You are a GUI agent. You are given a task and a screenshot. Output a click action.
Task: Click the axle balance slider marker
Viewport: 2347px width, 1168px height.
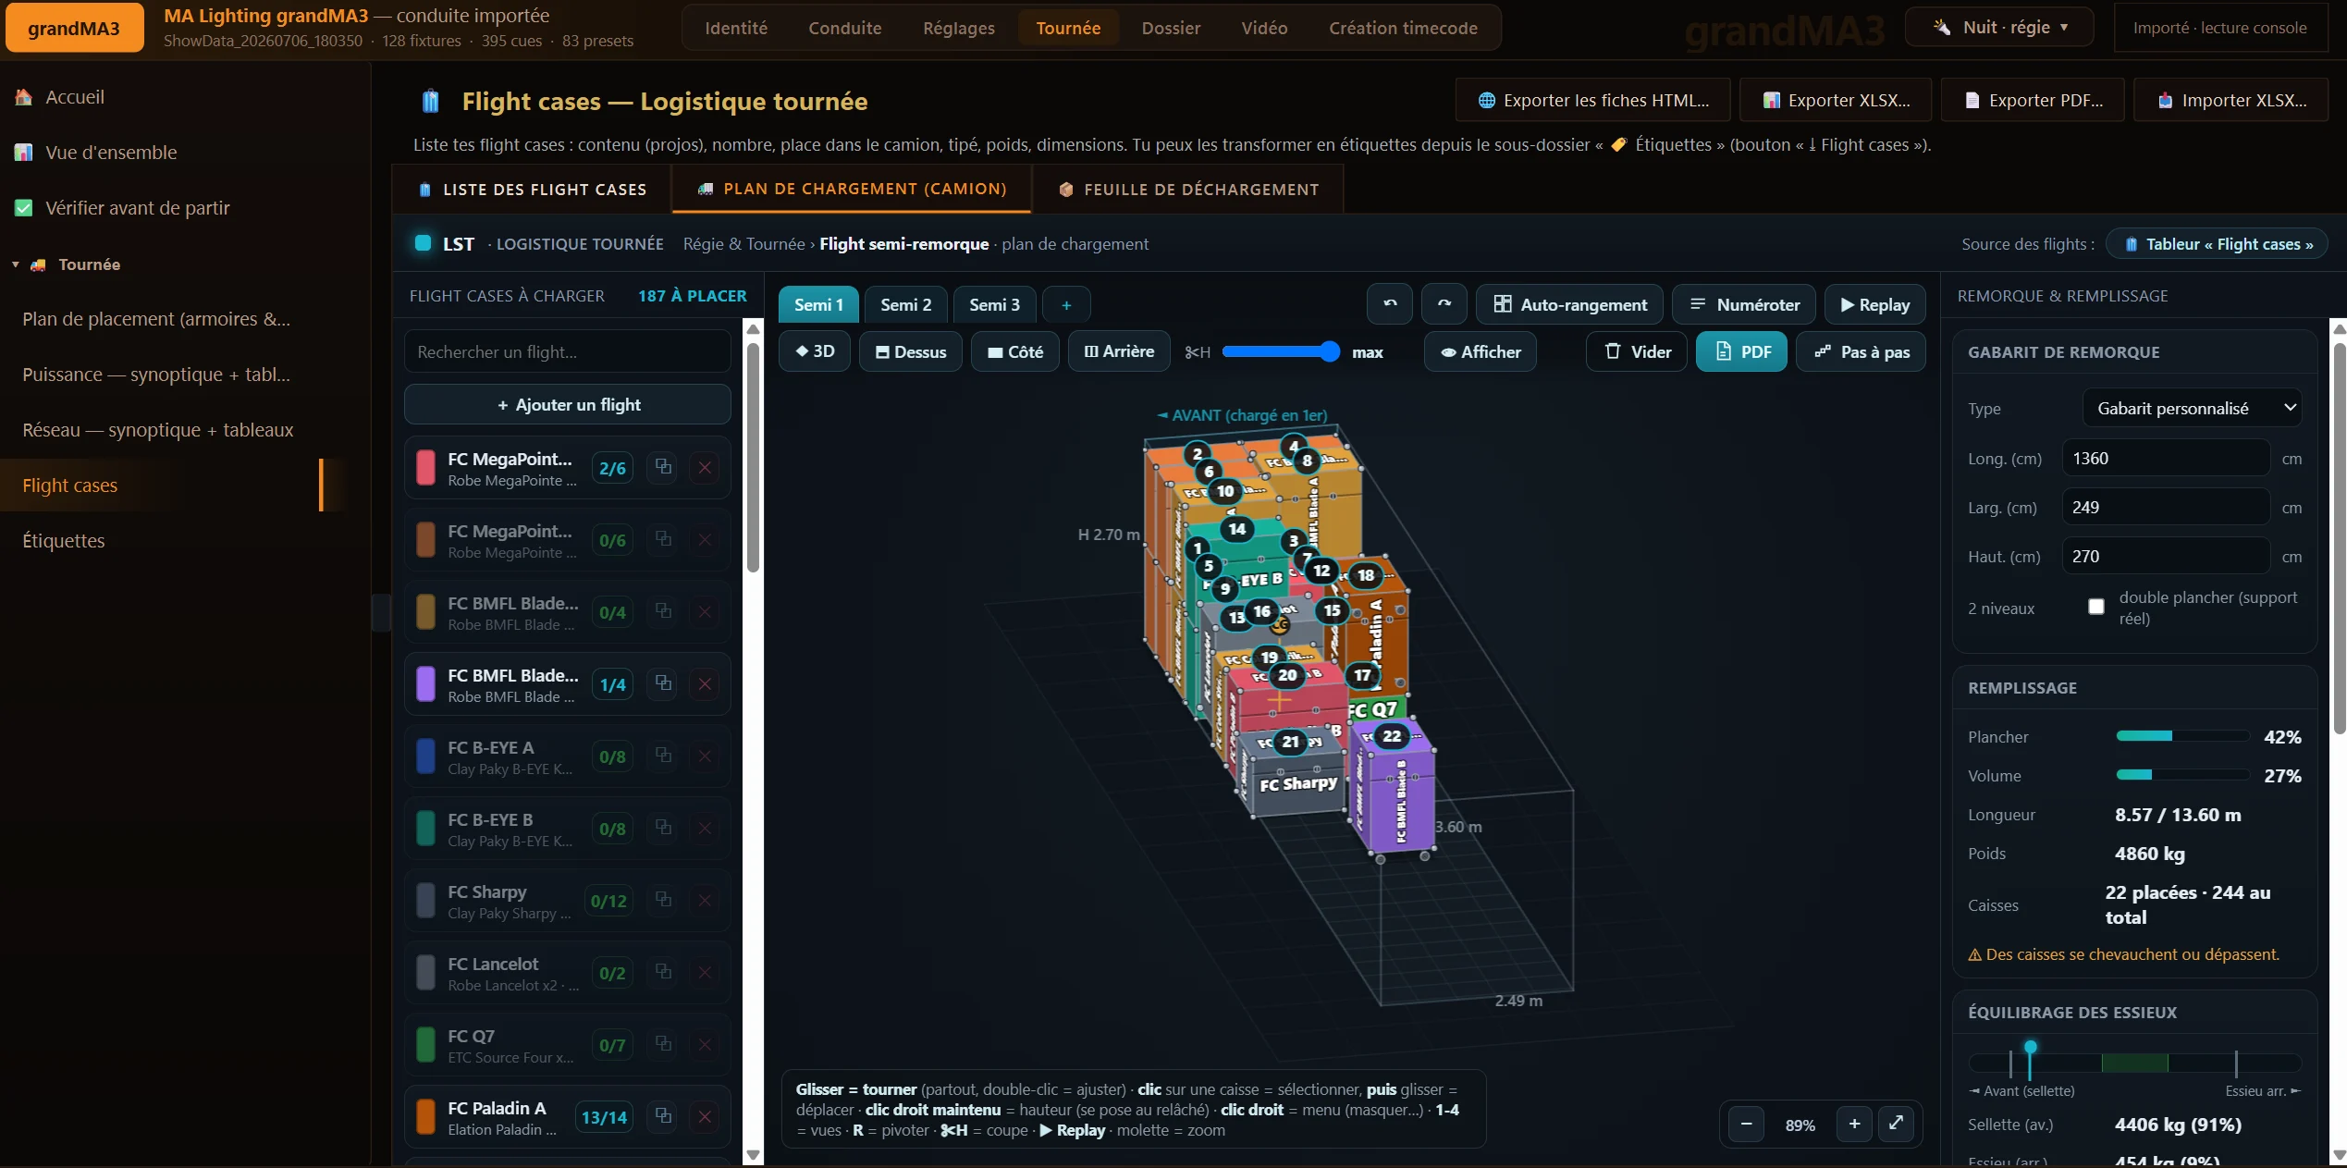click(x=2030, y=1048)
